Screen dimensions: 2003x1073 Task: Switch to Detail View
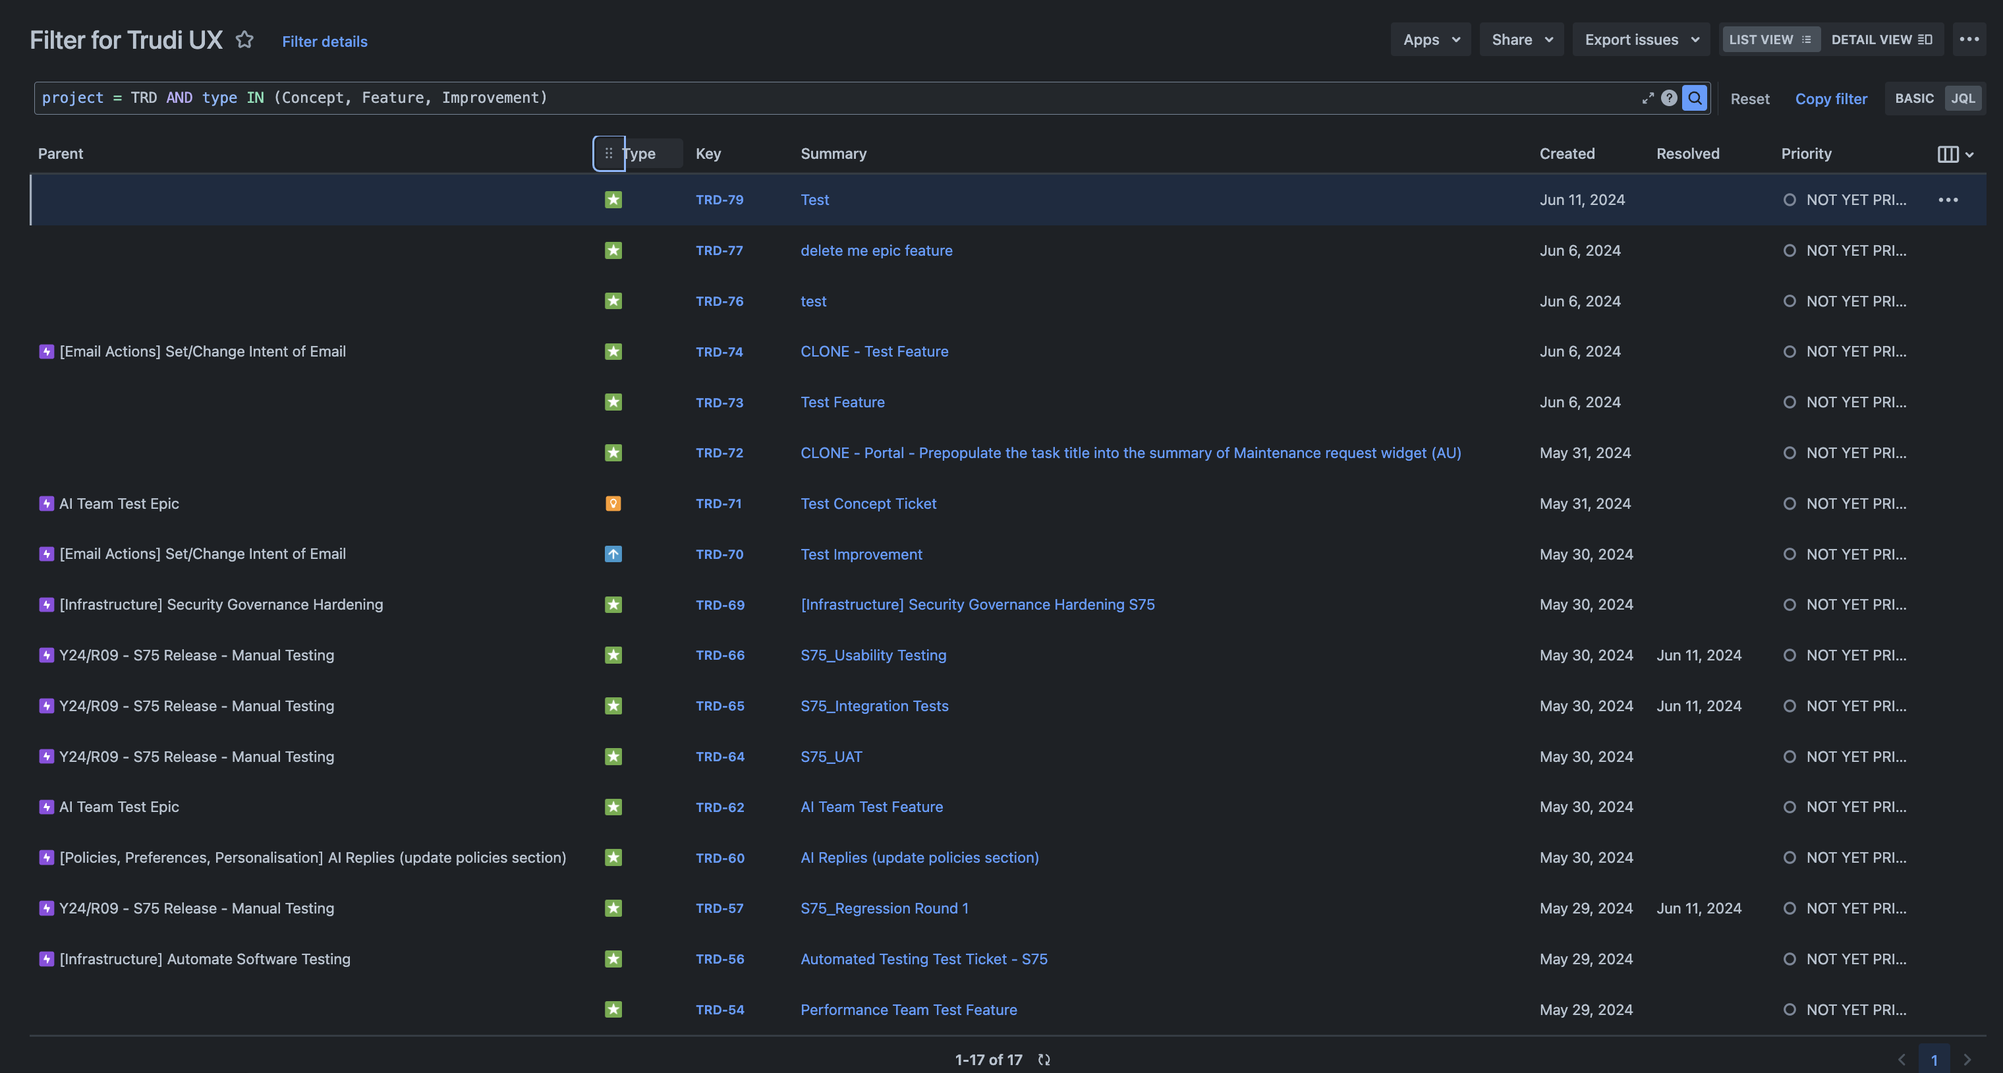click(1881, 40)
